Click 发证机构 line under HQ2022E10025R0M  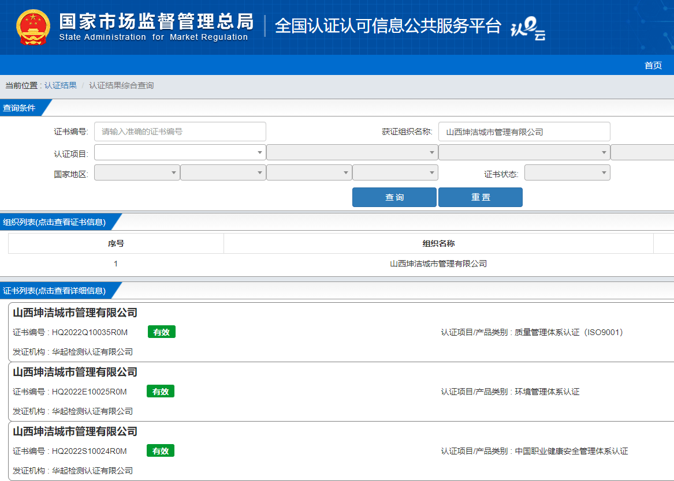pyautogui.click(x=73, y=411)
